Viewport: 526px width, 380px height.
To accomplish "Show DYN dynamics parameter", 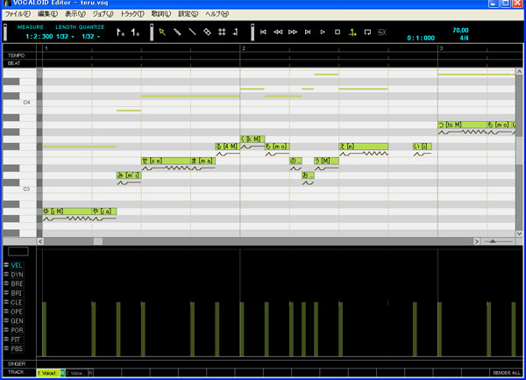I will click(x=17, y=275).
